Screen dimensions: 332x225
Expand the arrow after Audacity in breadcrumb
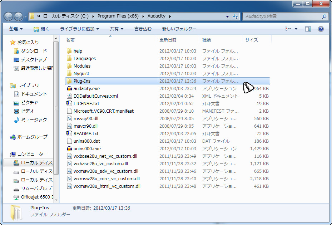(170, 16)
